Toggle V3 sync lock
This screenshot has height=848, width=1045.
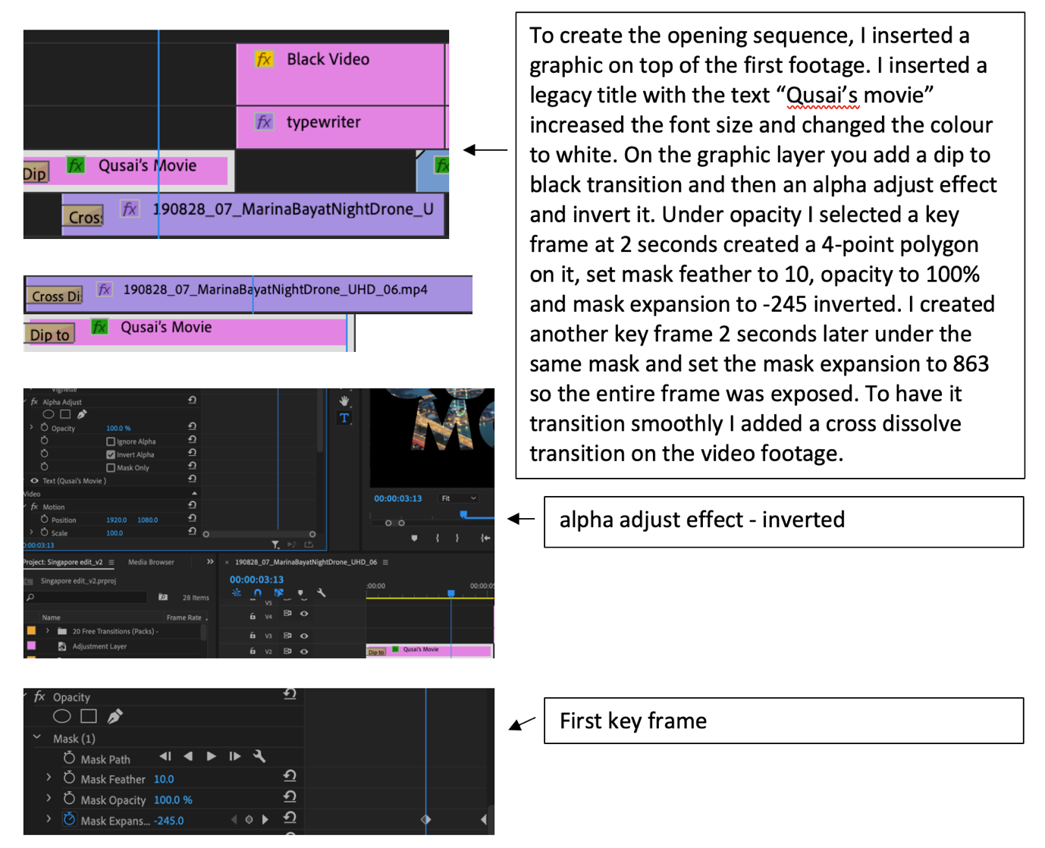pos(287,636)
